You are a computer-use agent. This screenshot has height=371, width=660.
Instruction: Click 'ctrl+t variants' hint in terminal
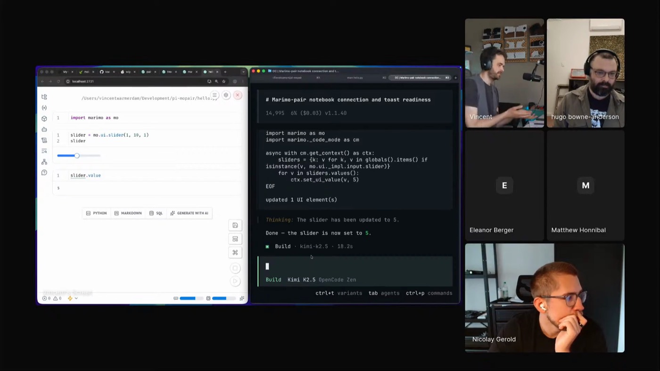tap(339, 293)
